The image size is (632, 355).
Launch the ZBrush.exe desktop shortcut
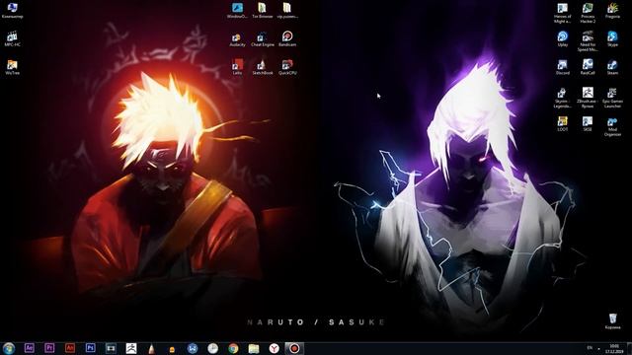[588, 98]
